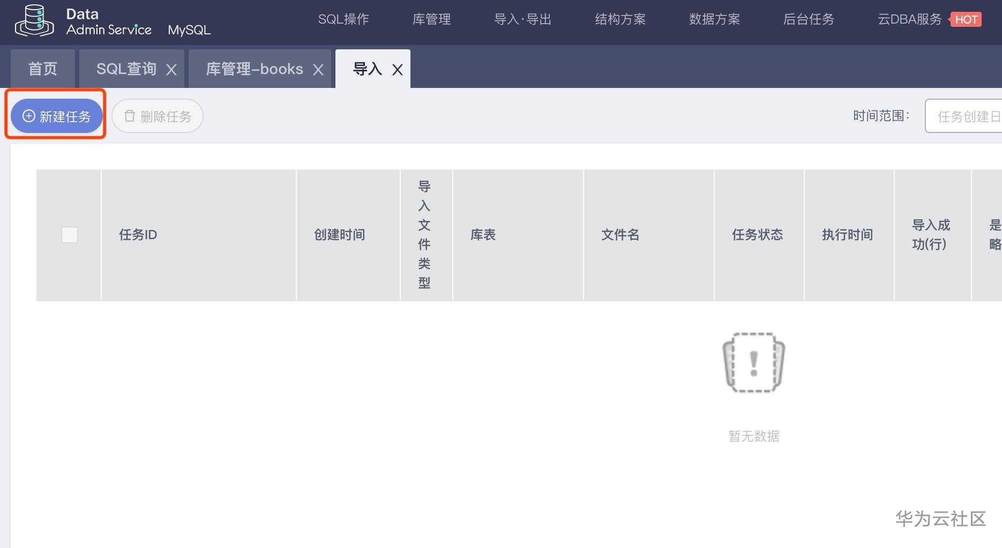Click the empty-state exclamation document icon
This screenshot has width=1002, height=548.
[753, 362]
